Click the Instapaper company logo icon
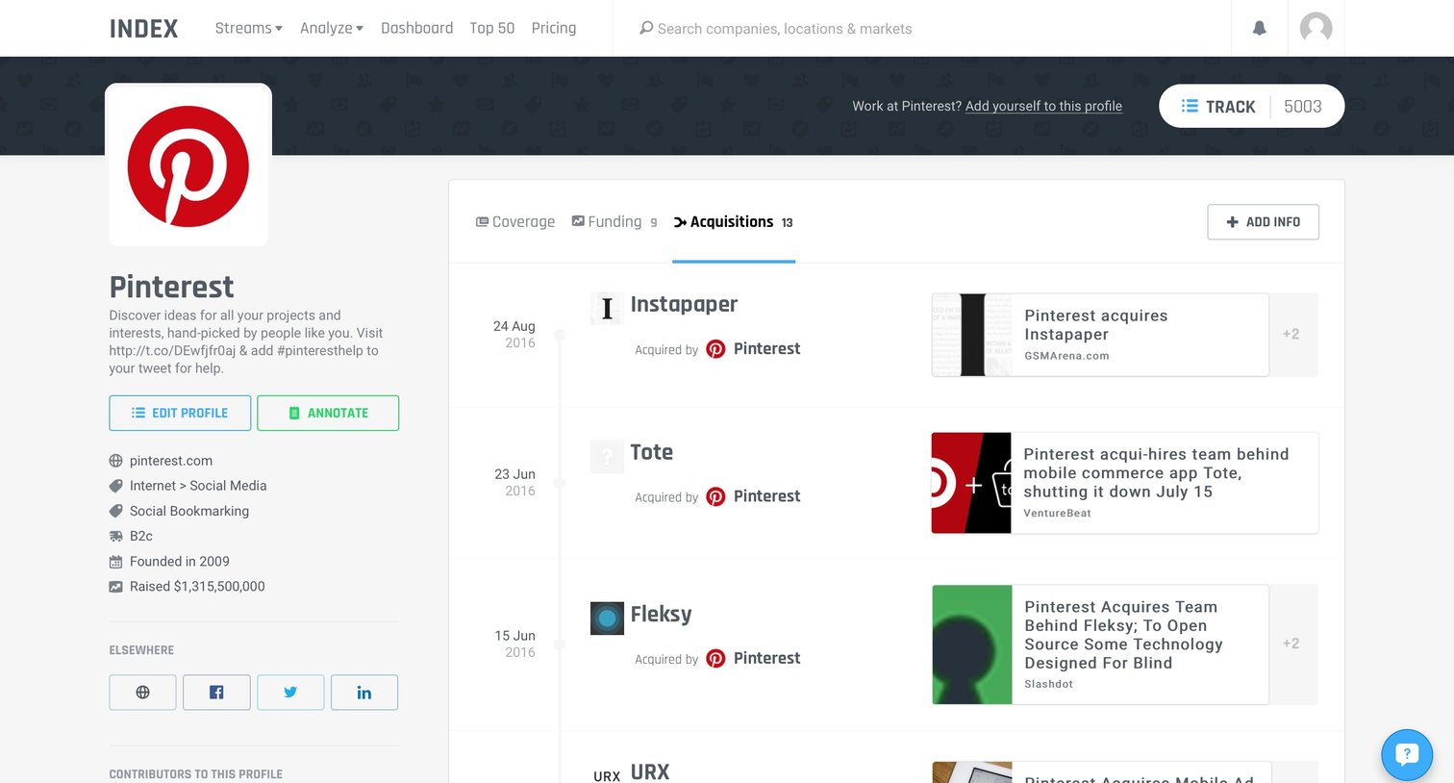The image size is (1454, 783). [607, 308]
